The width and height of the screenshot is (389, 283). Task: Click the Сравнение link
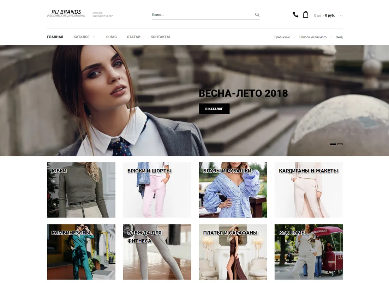pyautogui.click(x=282, y=37)
